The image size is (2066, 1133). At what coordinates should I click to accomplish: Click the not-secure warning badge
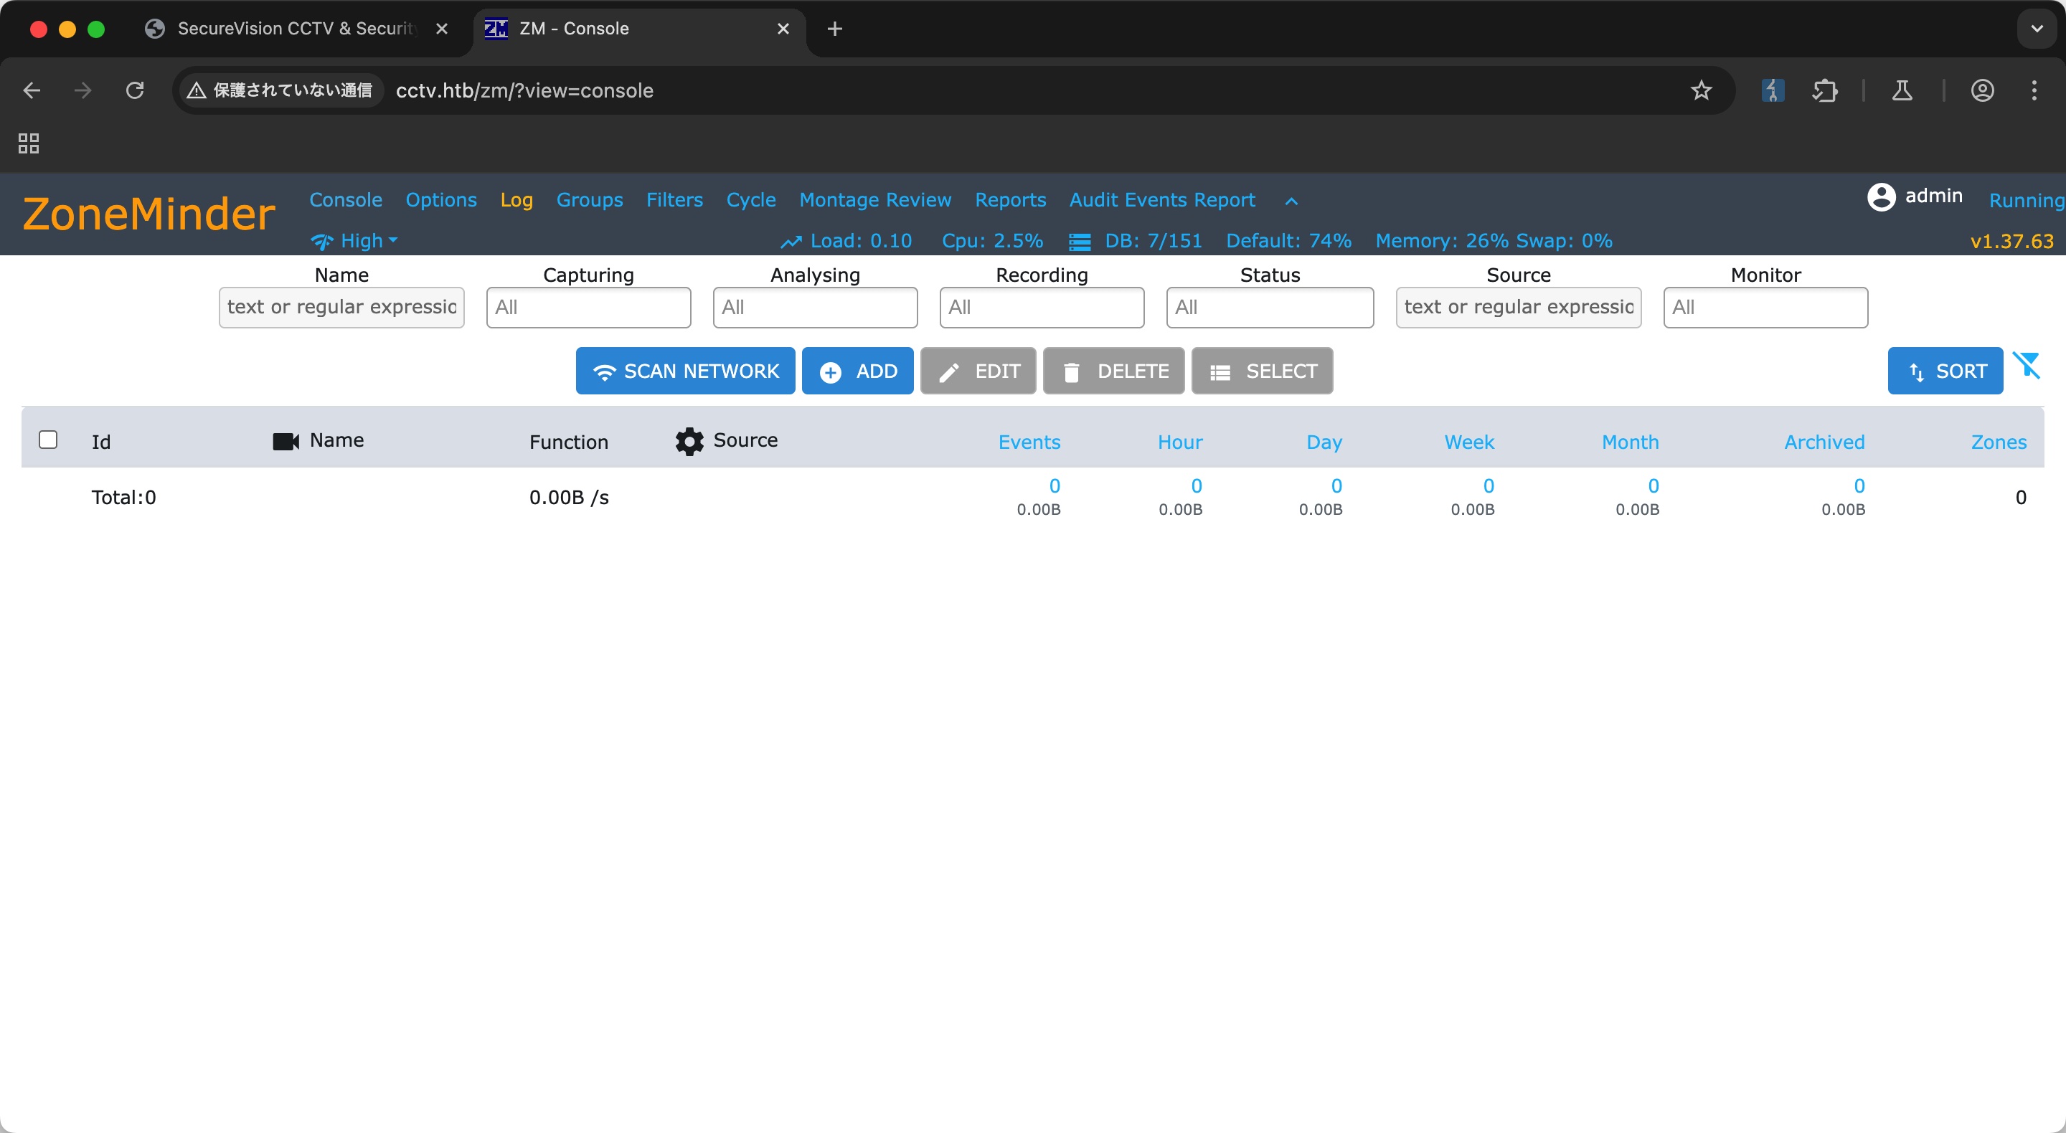[x=280, y=90]
